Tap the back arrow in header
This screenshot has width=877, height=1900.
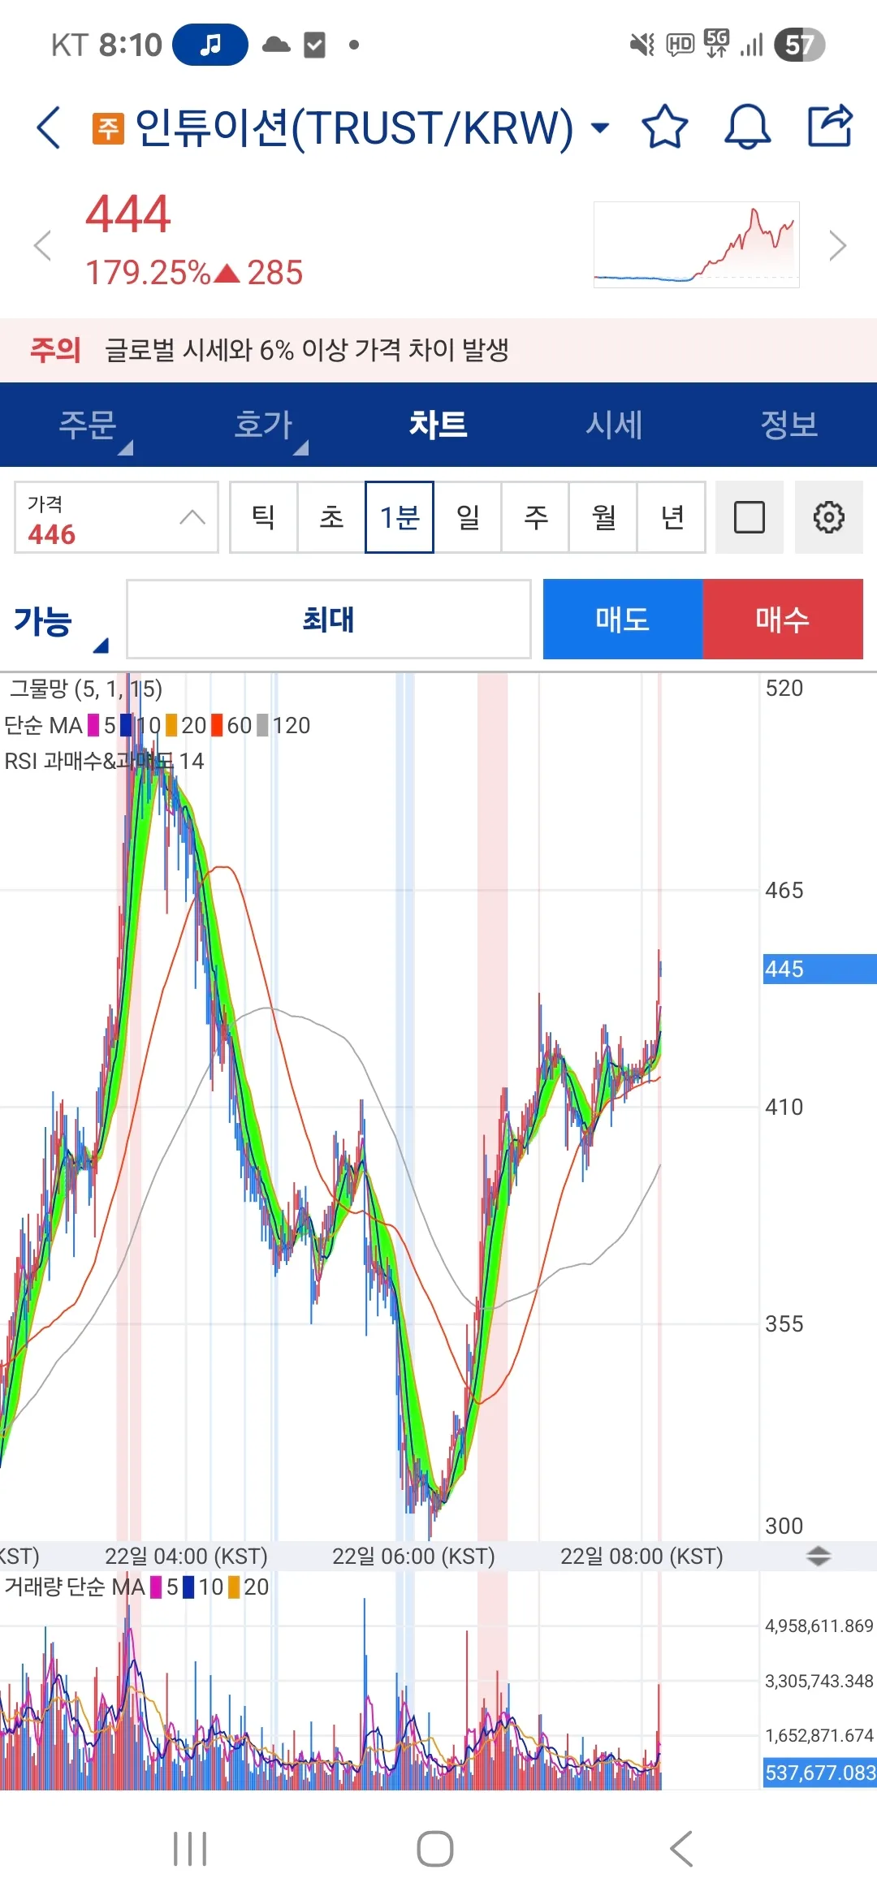point(49,127)
